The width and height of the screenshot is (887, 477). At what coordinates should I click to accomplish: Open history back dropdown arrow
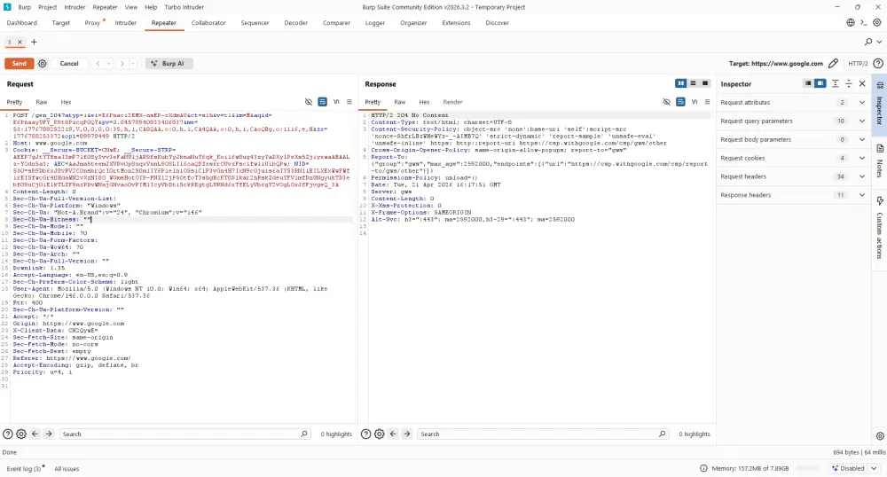[x=108, y=63]
